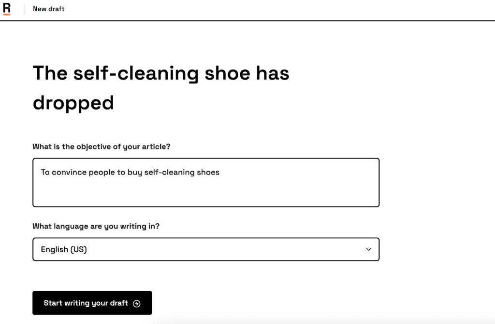Open the language dropdown showing English (US)
The image size is (495, 324).
pyautogui.click(x=205, y=249)
